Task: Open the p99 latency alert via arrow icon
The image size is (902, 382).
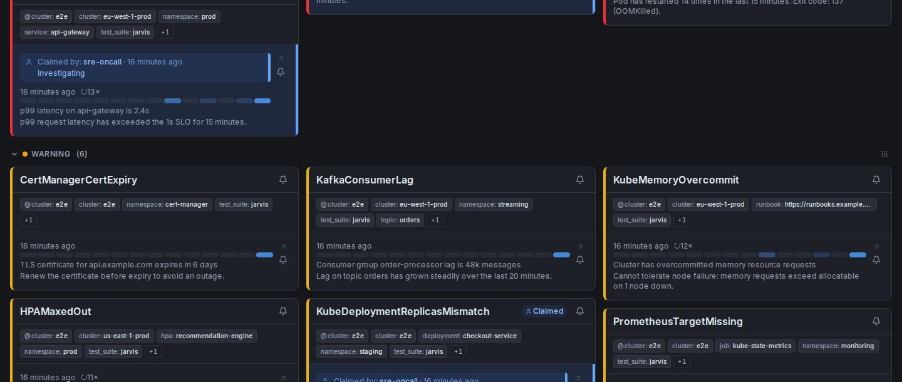Action: [x=281, y=59]
